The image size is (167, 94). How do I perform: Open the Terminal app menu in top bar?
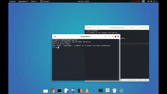tap(45, 1)
